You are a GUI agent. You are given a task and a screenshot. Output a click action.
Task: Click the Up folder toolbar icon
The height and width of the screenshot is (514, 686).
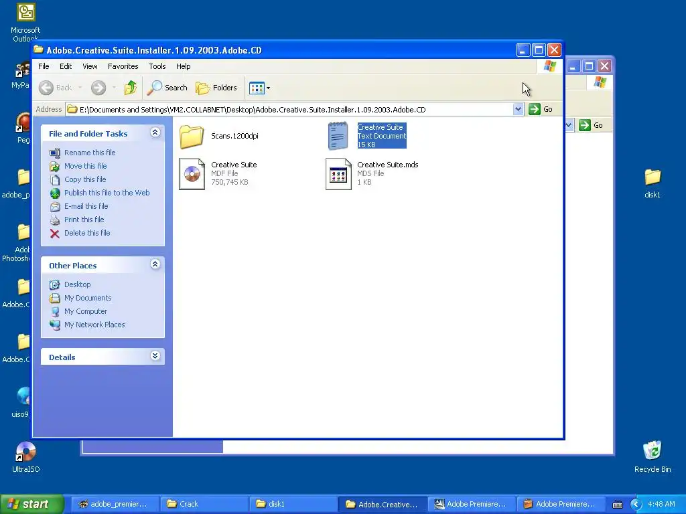coord(131,88)
